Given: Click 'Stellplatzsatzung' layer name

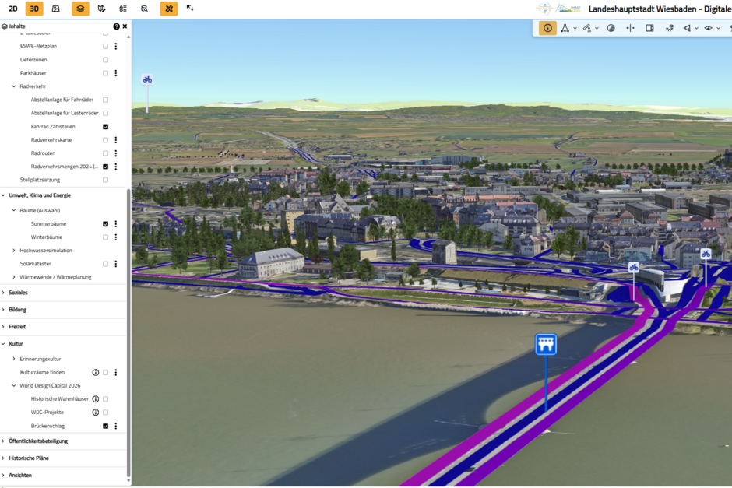Looking at the screenshot, I should [40, 180].
